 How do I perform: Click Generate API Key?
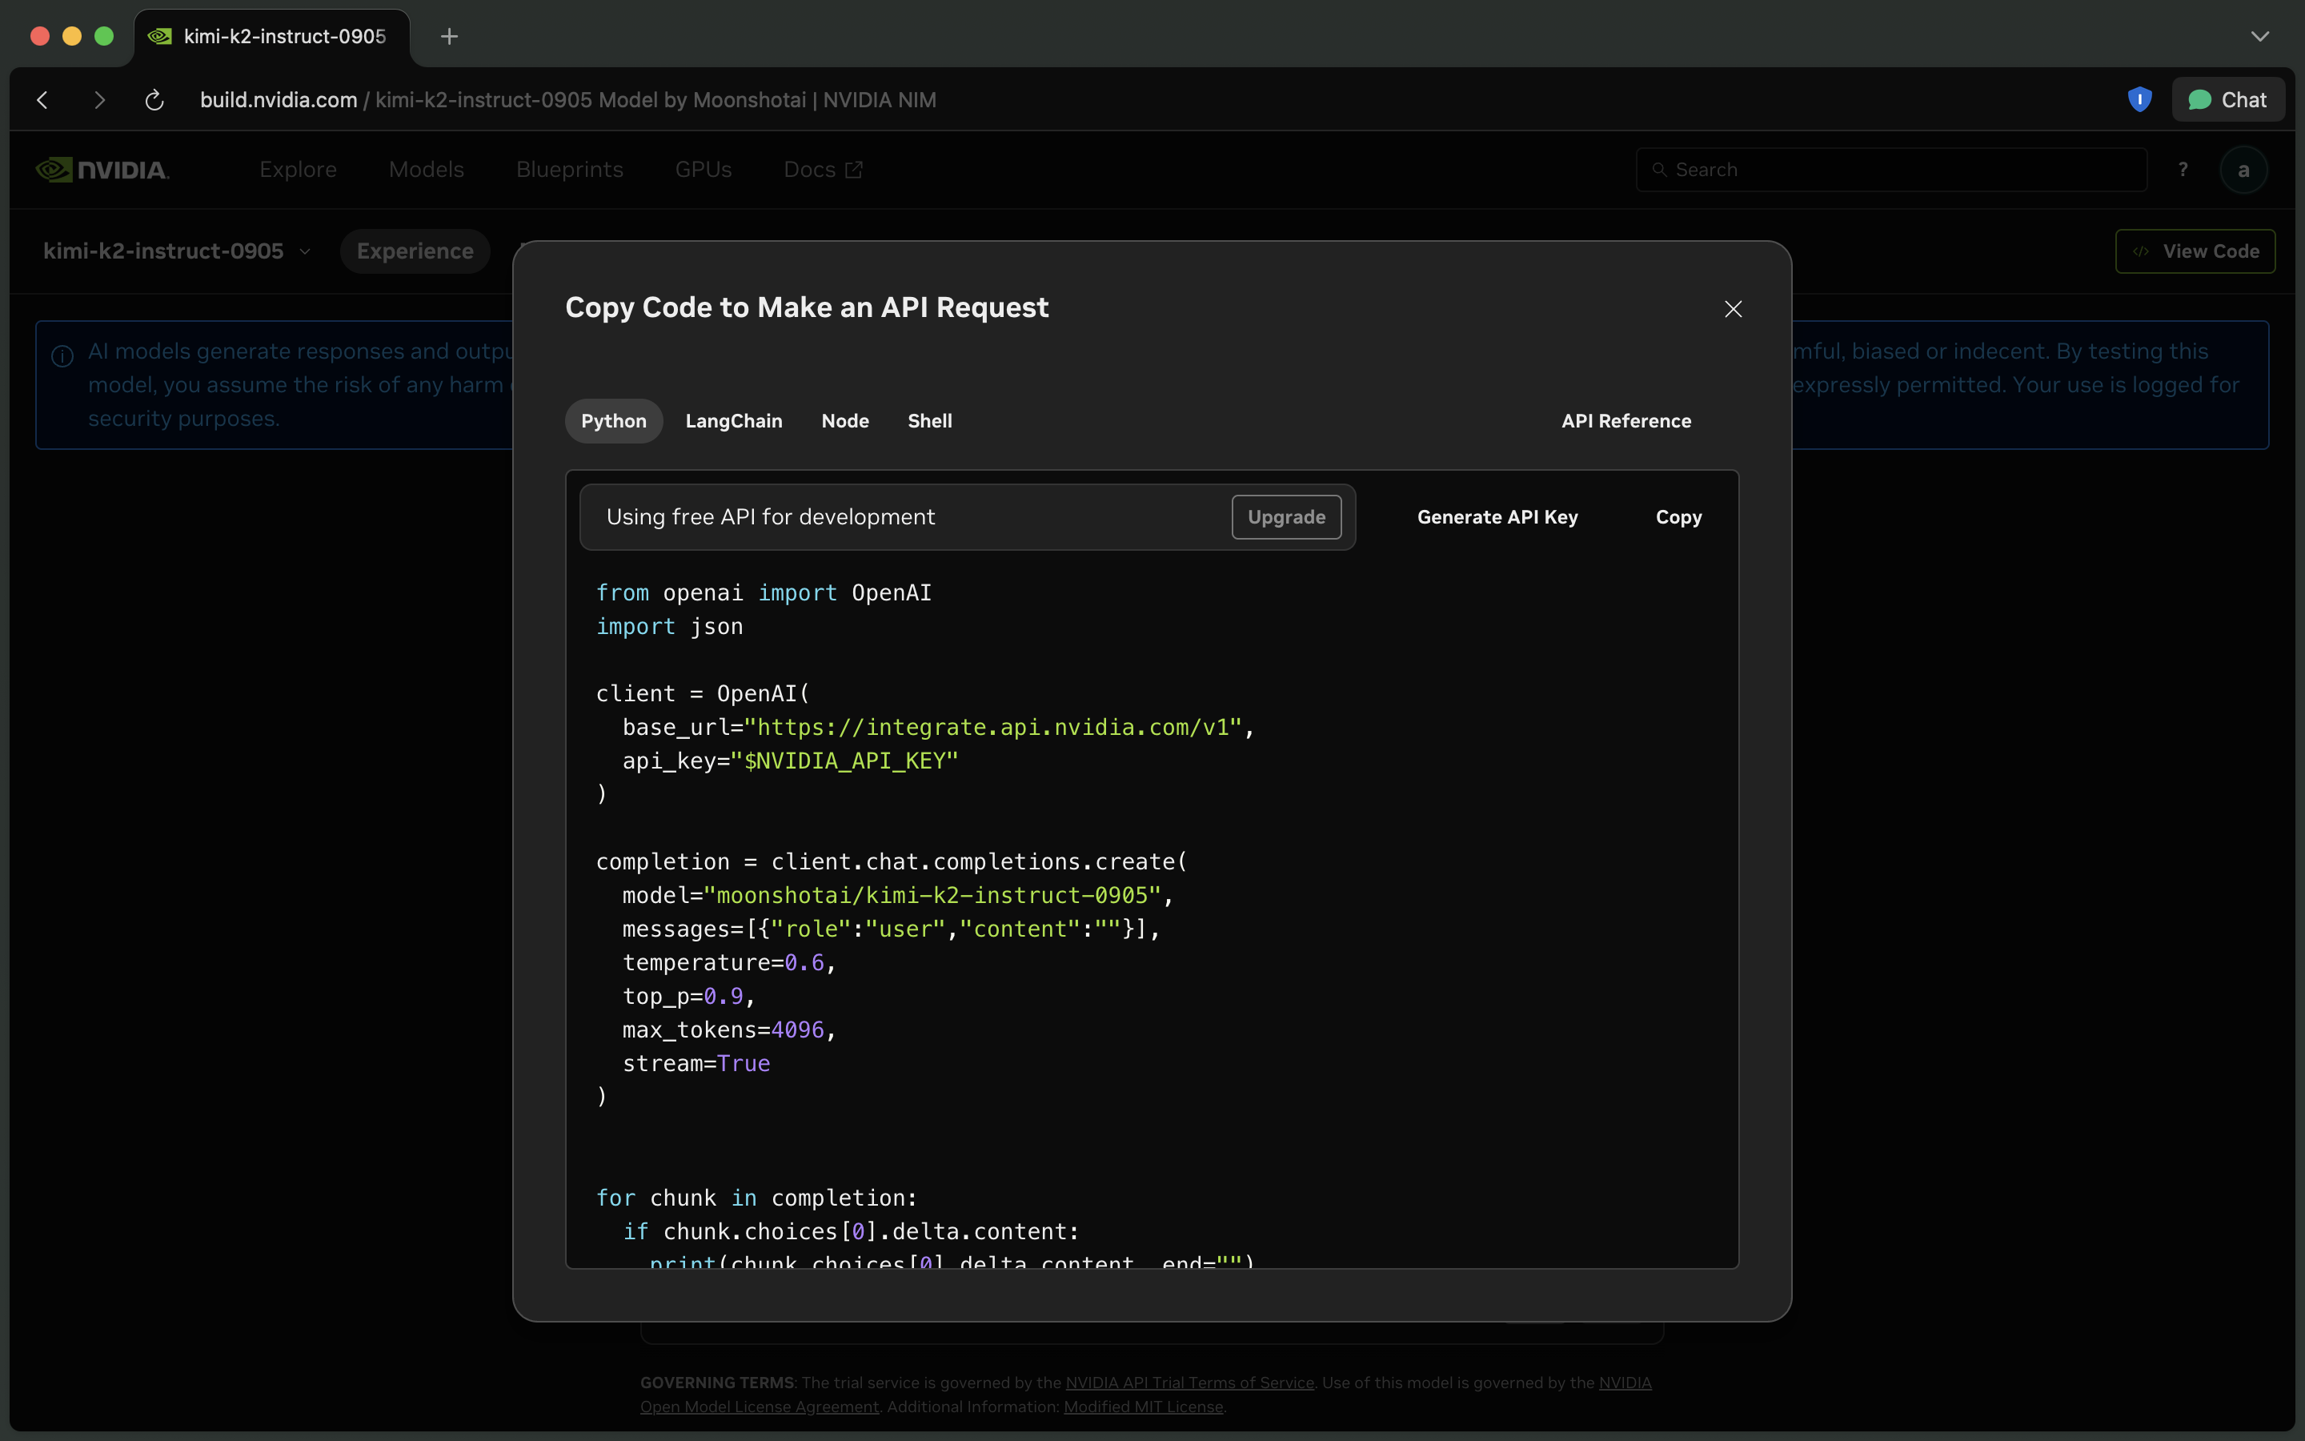pos(1497,517)
